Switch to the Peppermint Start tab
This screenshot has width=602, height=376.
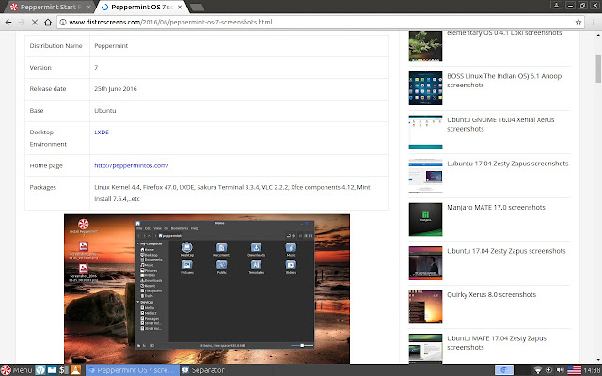coord(48,7)
